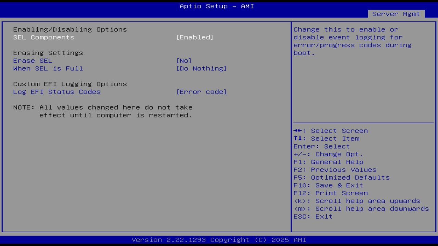
Task: Enable error code logging for EFI status
Action: [x=202, y=92]
